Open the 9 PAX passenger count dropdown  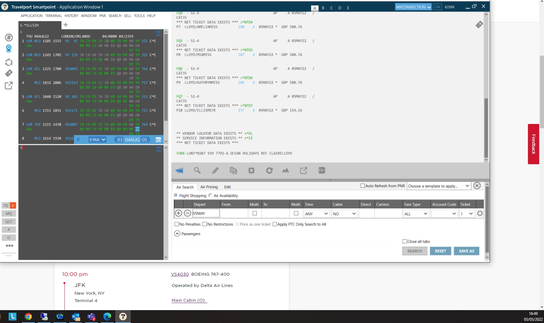97,140
